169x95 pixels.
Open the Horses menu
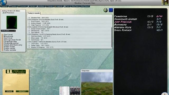[50, 6]
